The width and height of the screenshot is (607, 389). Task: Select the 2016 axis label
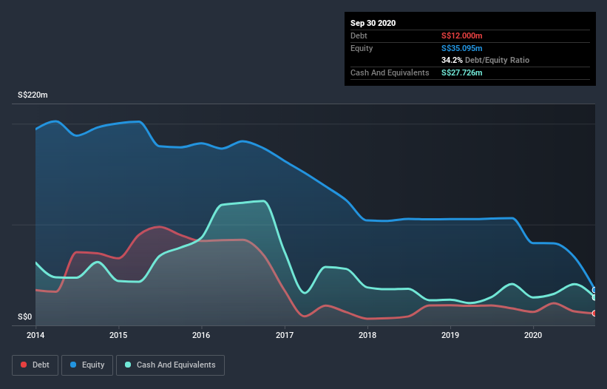(x=201, y=335)
